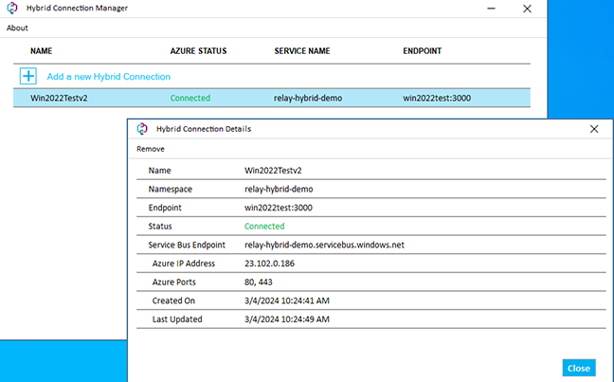
Task: Click Azure IP Address value 23.102.0.186
Action: pos(269,264)
